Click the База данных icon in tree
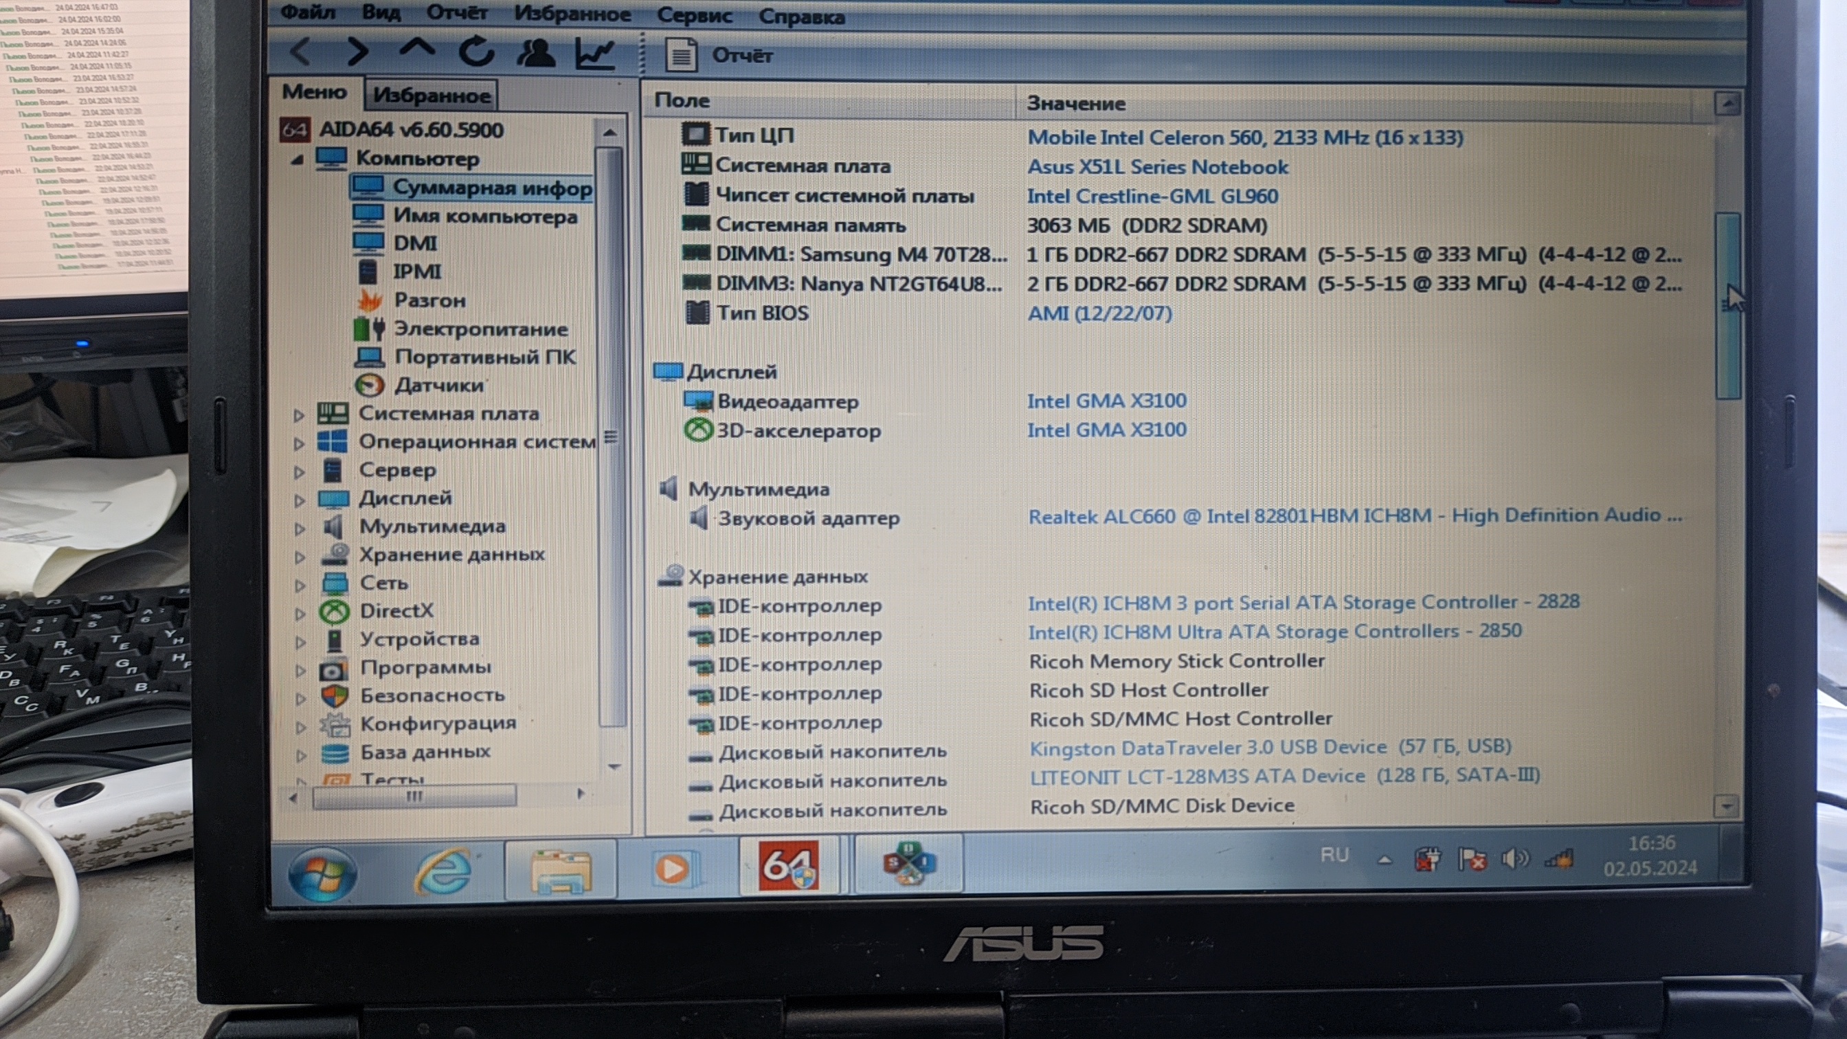Image resolution: width=1847 pixels, height=1039 pixels. point(335,753)
